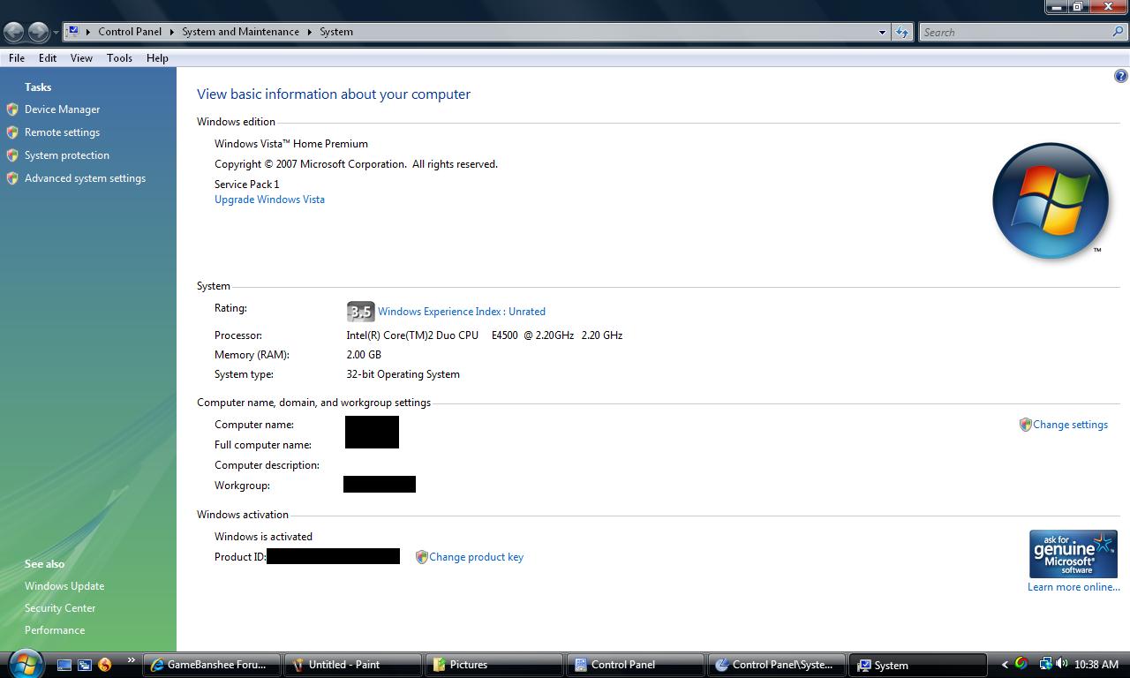Viewport: 1130px width, 678px height.
Task: Click shield icon beside System protection
Action: (12, 155)
